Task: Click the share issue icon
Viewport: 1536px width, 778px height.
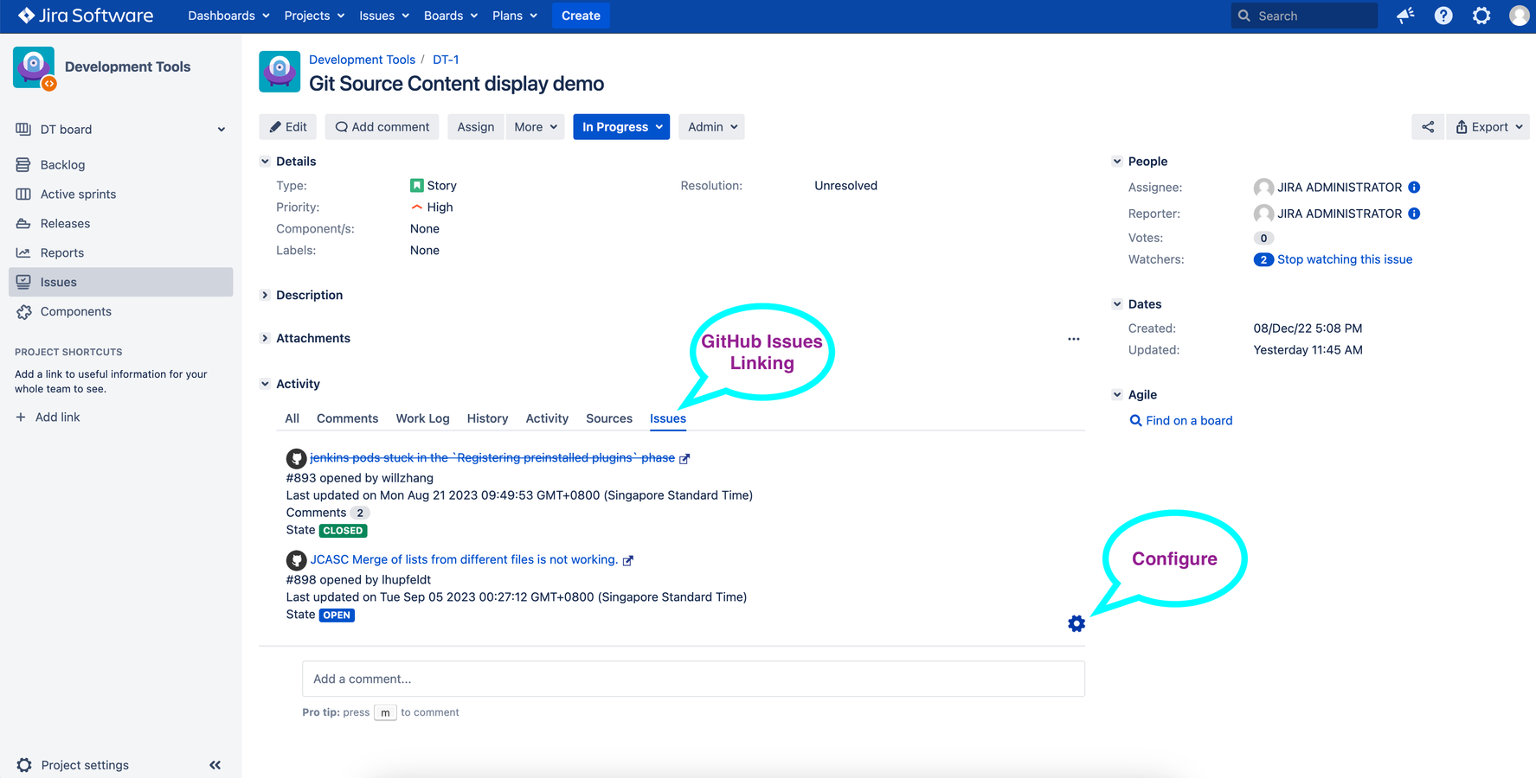Action: pos(1428,127)
